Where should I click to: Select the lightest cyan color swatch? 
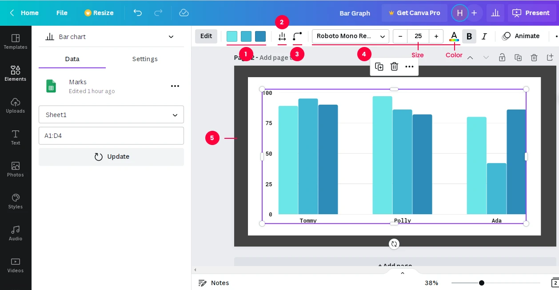tap(232, 36)
